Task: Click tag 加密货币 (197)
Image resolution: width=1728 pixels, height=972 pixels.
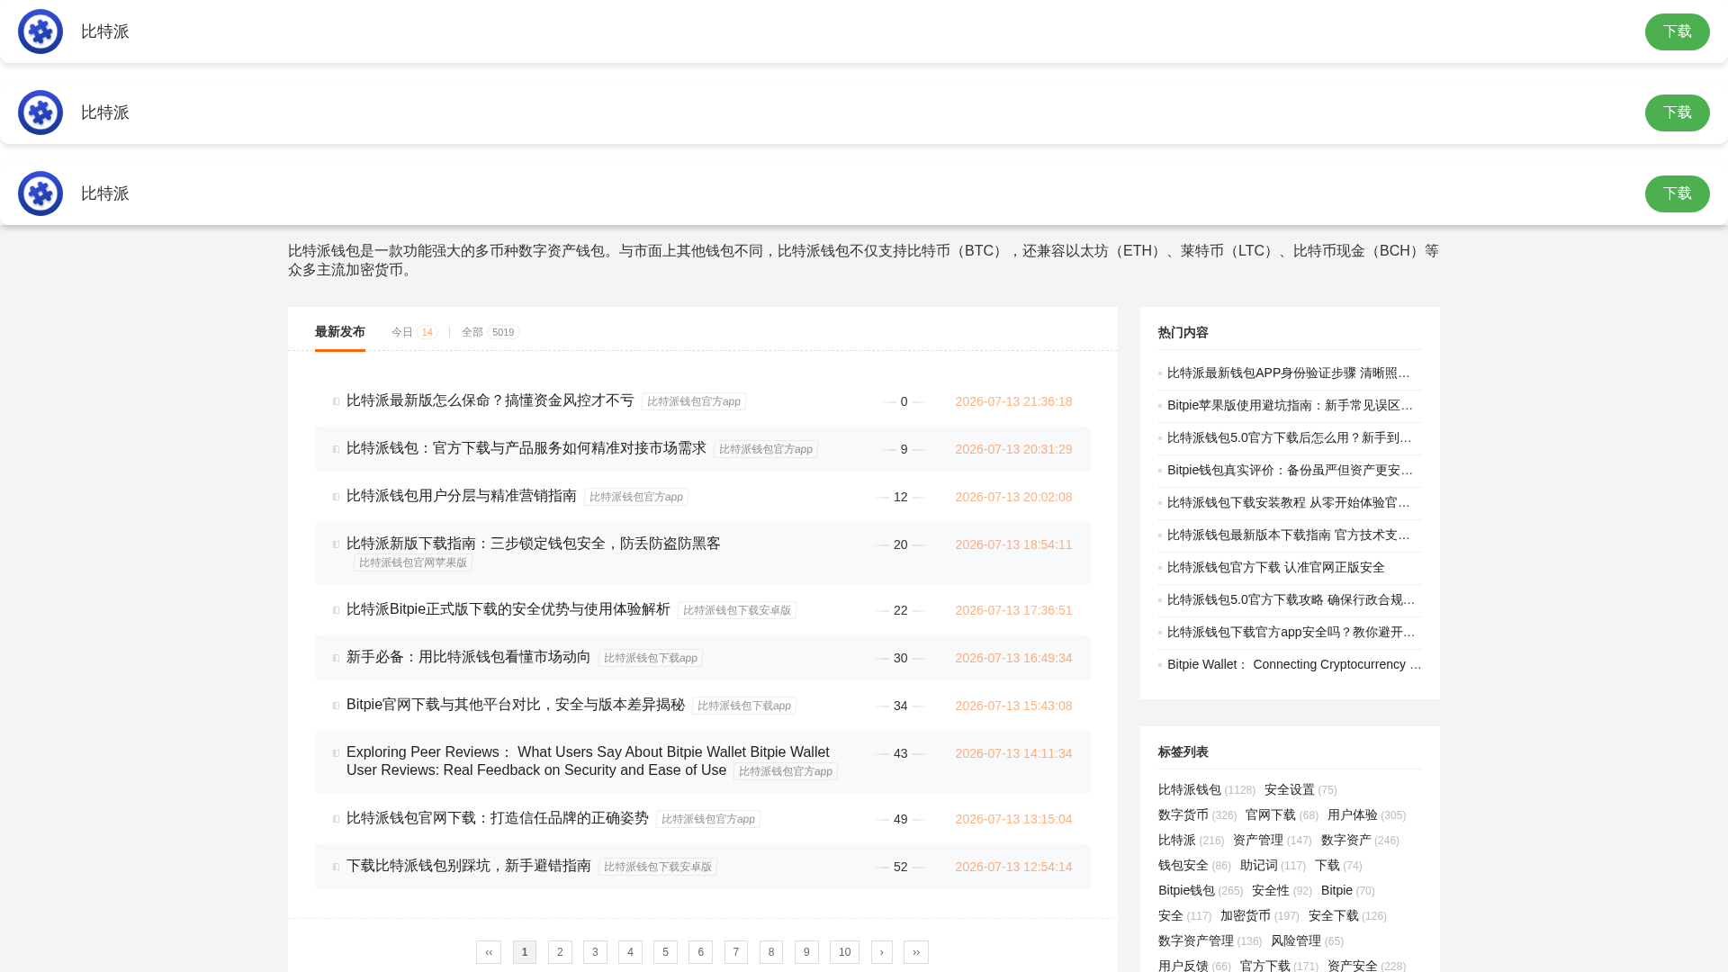Action: pos(1259,915)
